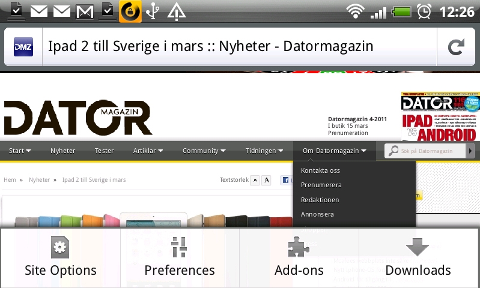Image resolution: width=480 pixels, height=288 pixels.
Task: Tap the first download-complete notification icon
Action: [16, 11]
